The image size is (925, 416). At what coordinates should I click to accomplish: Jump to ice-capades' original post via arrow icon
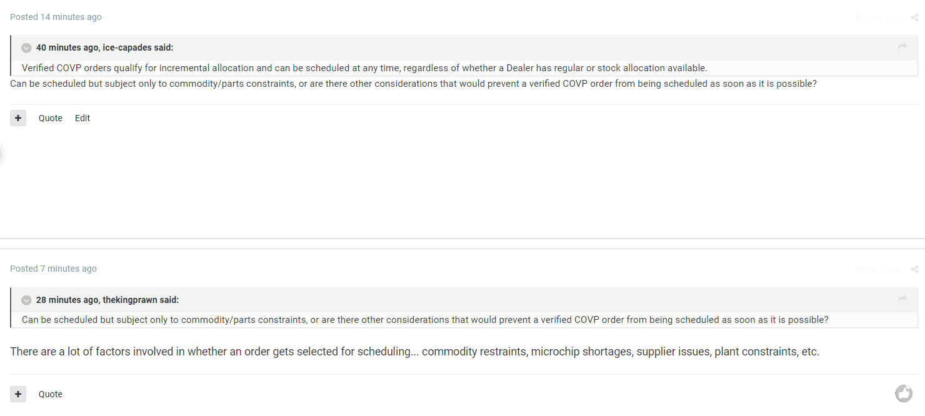pyautogui.click(x=902, y=47)
